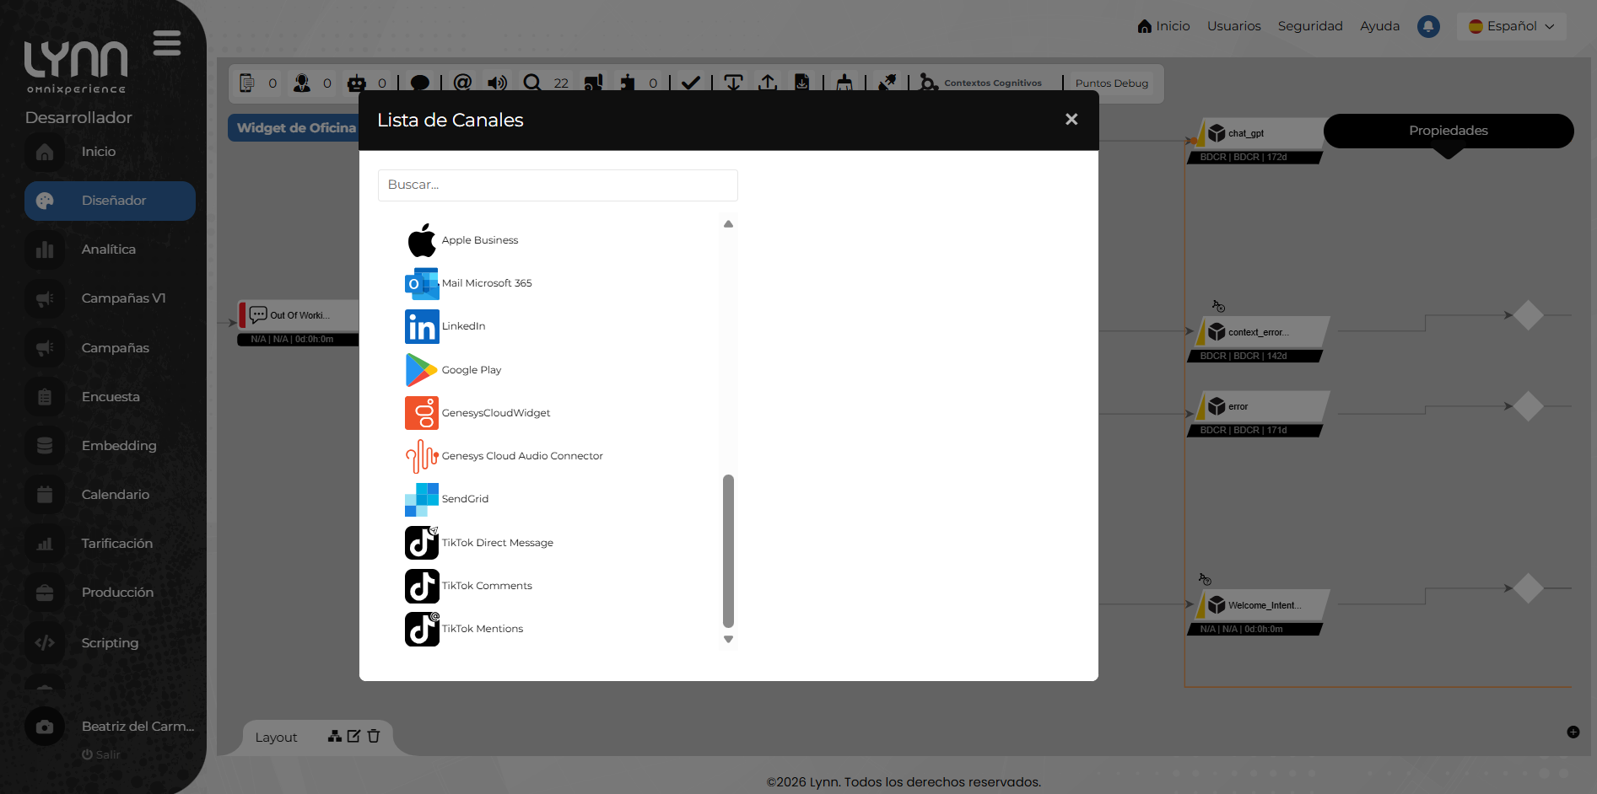Click the channel list scroll-up arrow
This screenshot has height=794, width=1597.
pyautogui.click(x=728, y=224)
